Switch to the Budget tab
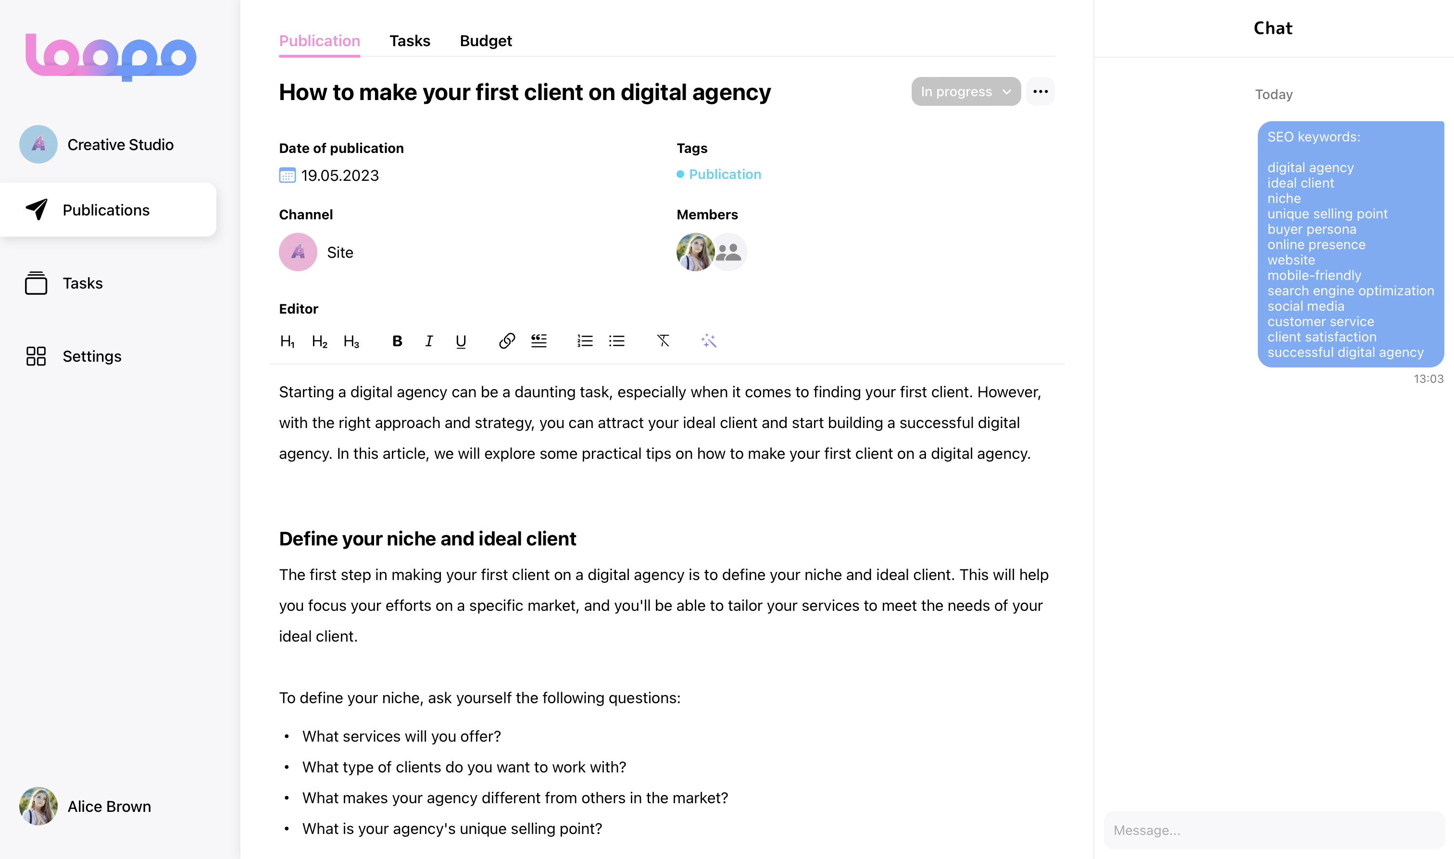 pos(486,40)
